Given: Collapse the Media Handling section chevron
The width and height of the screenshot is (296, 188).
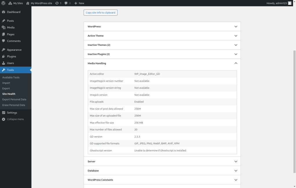Looking at the screenshot, I should coord(236,63).
